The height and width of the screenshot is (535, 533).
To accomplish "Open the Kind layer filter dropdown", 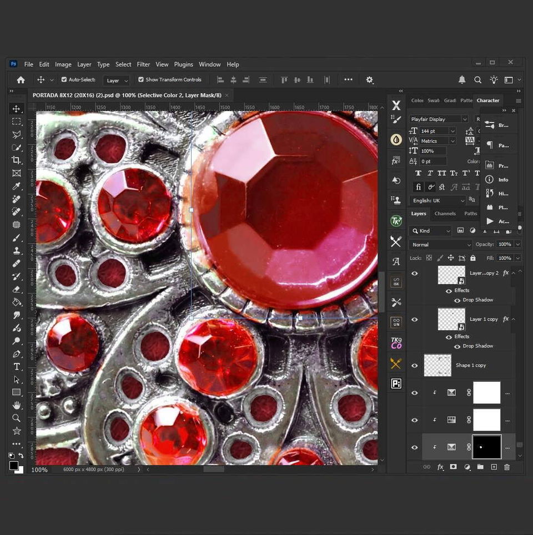I will [430, 231].
